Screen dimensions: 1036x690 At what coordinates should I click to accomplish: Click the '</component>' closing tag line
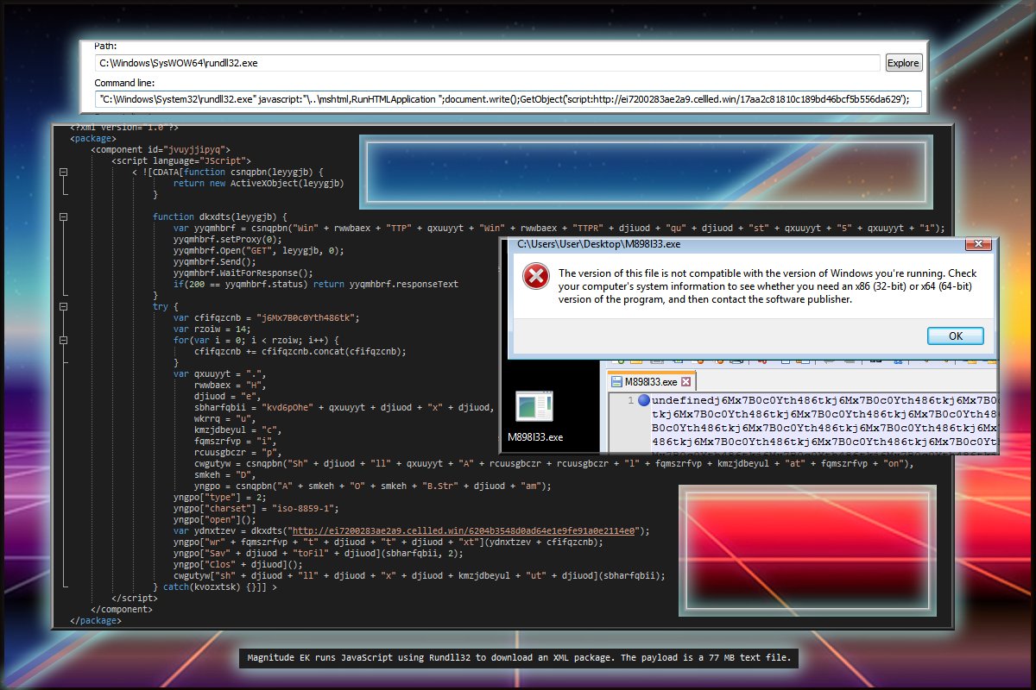(122, 610)
